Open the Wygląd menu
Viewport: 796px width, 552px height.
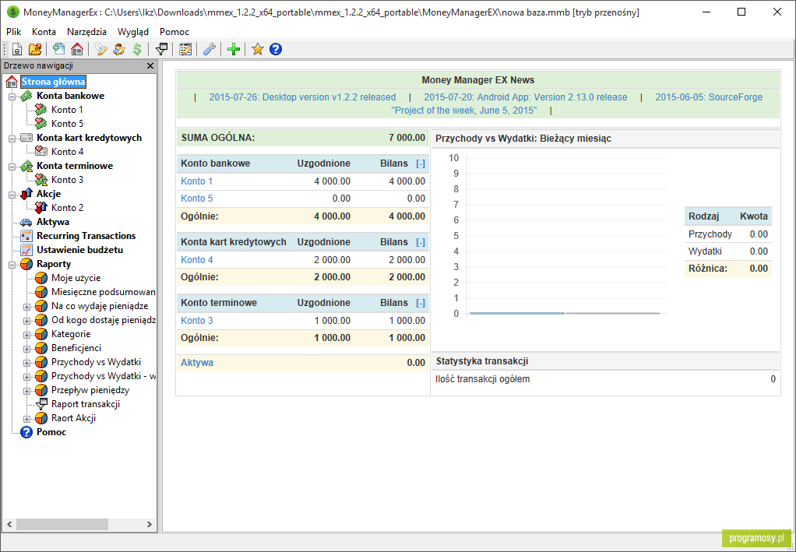133,31
